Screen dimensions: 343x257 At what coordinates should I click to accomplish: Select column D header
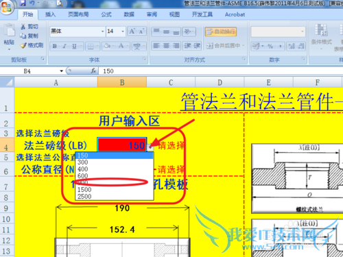pos(220,82)
